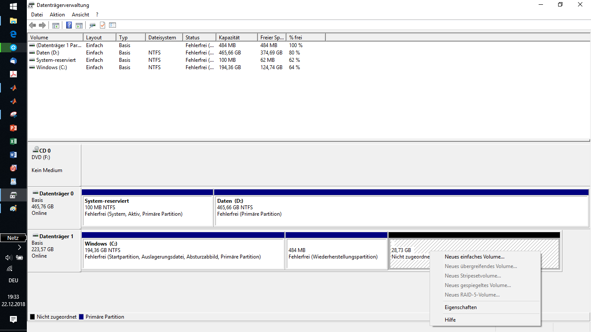This screenshot has height=332, width=591.
Task: Open the Snipping Tool taskbar icon
Action: point(13,115)
